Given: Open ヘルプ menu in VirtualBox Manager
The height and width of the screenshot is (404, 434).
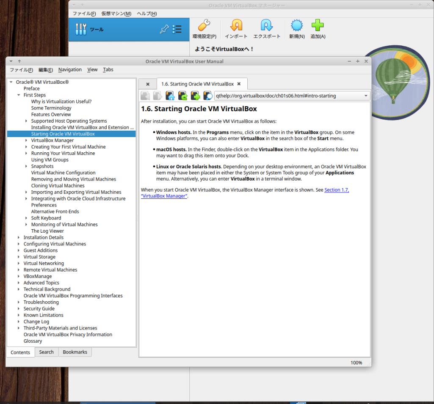Looking at the screenshot, I should tap(147, 14).
